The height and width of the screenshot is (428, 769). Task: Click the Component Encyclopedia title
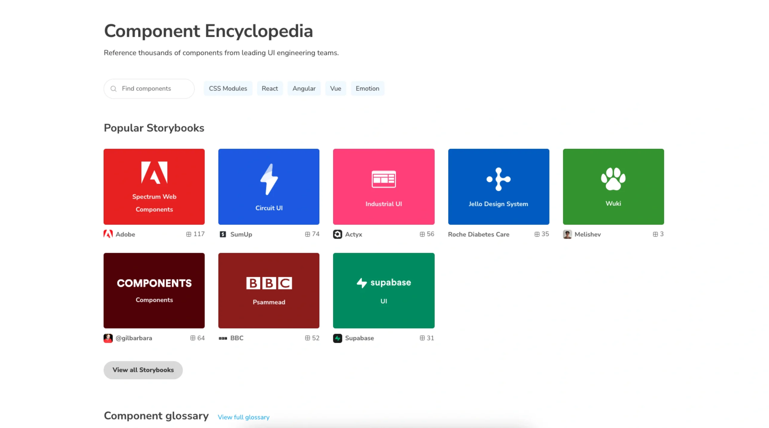[208, 31]
